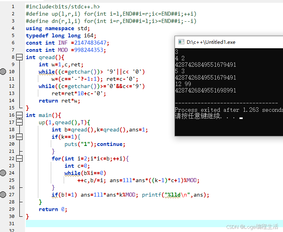Click "int b=qread(),k=qread(),ans=1;" line

pos(100,130)
